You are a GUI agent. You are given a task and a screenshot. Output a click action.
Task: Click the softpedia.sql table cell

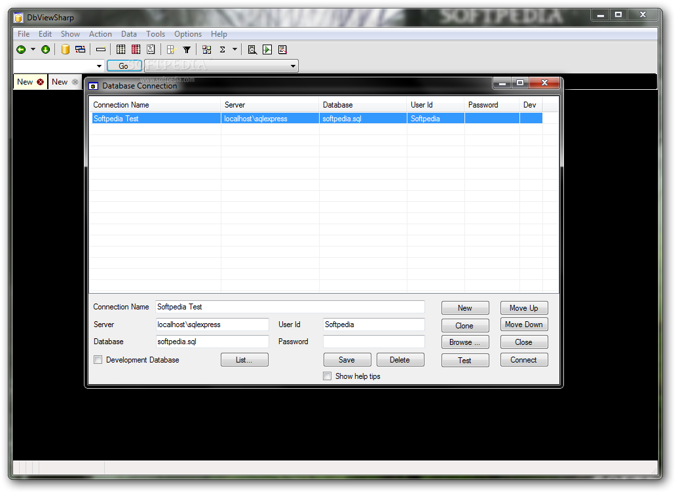(363, 119)
